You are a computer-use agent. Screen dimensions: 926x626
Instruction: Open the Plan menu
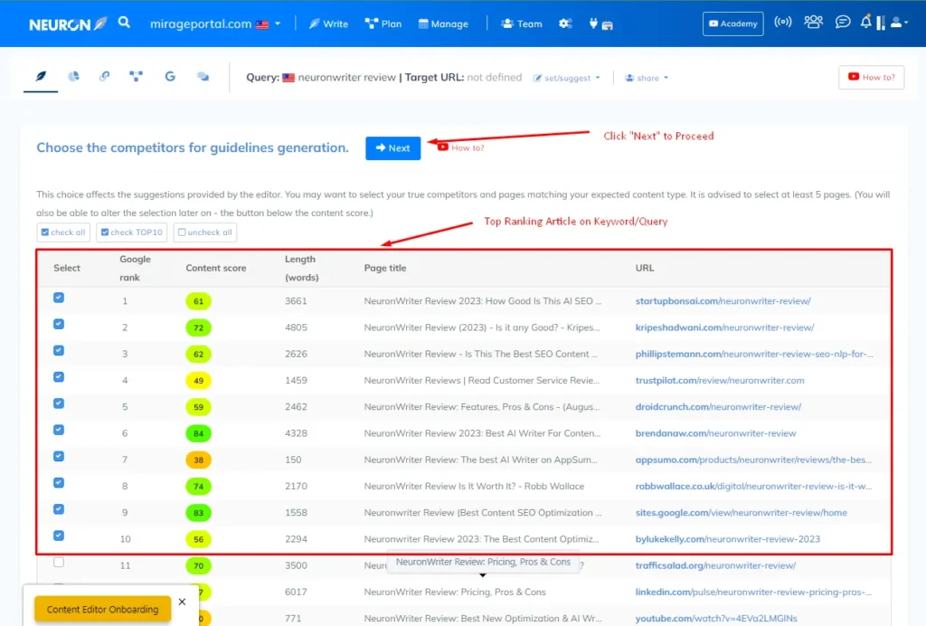click(383, 24)
